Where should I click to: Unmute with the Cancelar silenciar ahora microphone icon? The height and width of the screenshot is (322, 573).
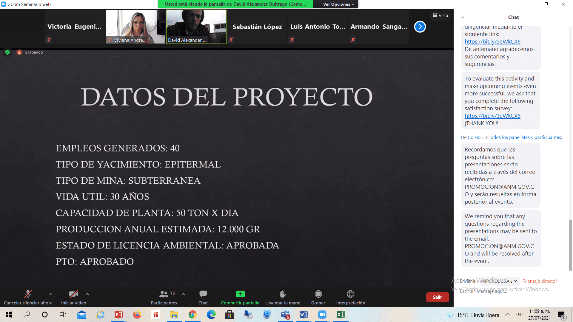28,294
